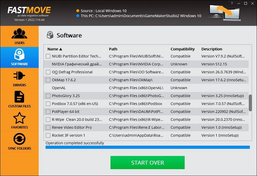Screen dimensions: 257x176
Task: Click the Postbox path cell
Action: click(x=135, y=104)
